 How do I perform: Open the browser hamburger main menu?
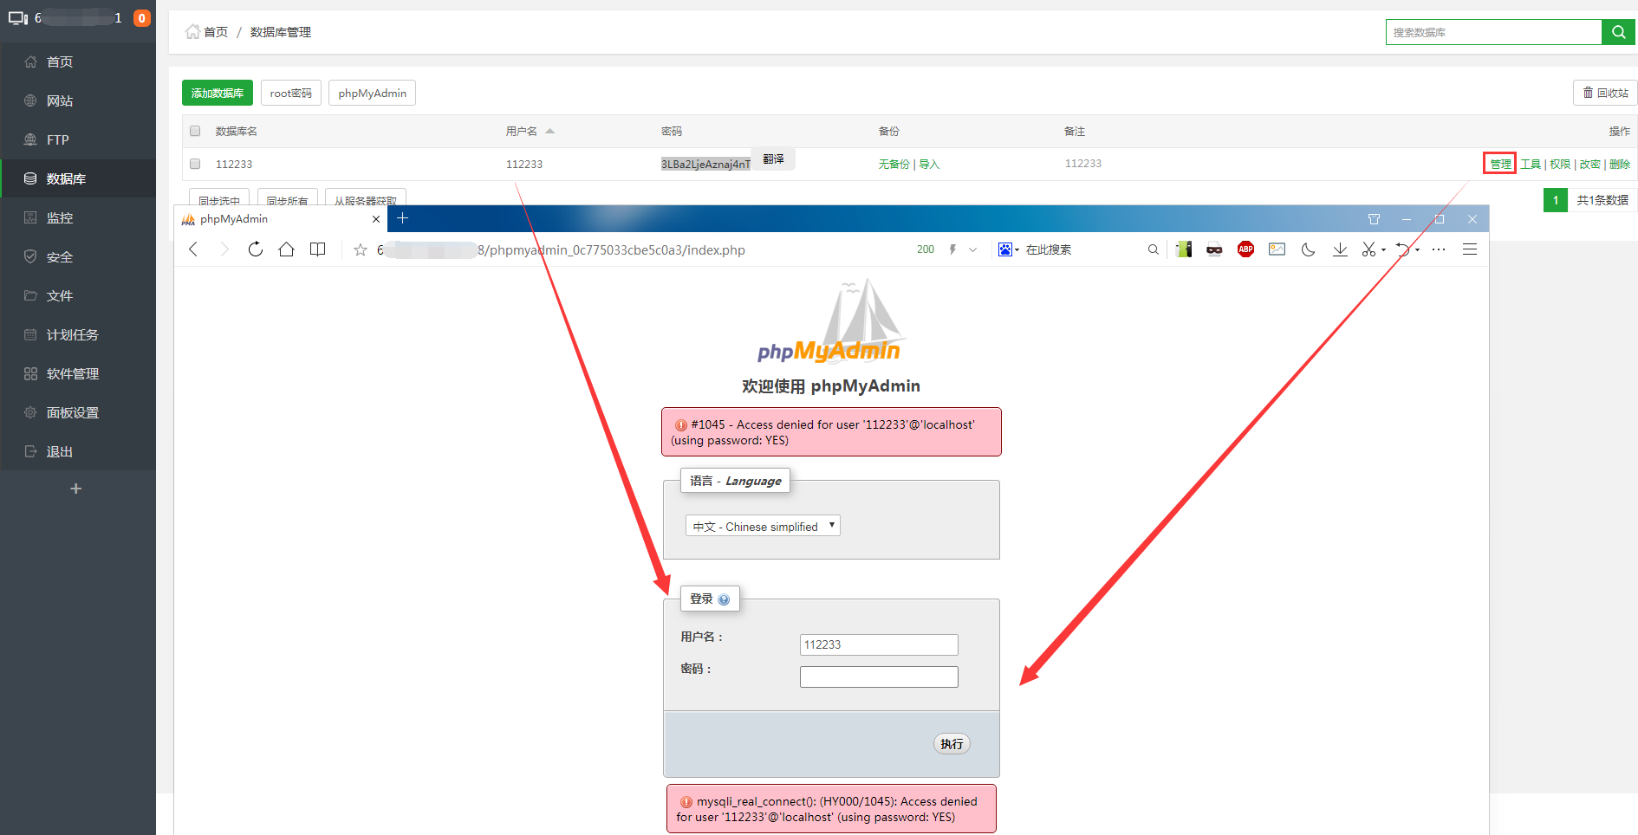tap(1470, 249)
